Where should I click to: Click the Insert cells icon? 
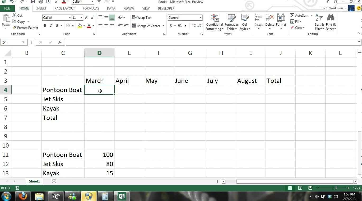point(258,18)
